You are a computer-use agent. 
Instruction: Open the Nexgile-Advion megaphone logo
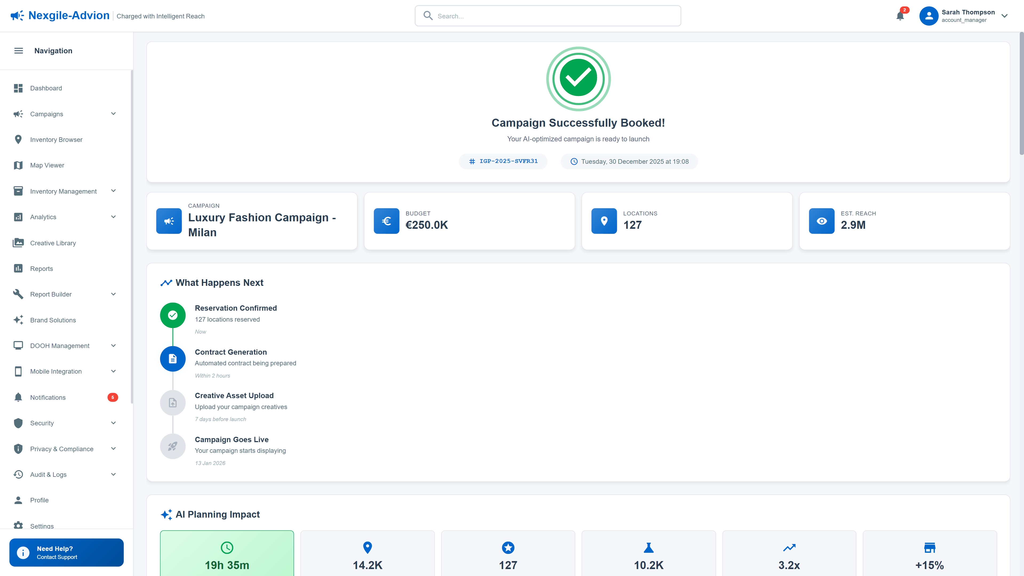click(17, 15)
